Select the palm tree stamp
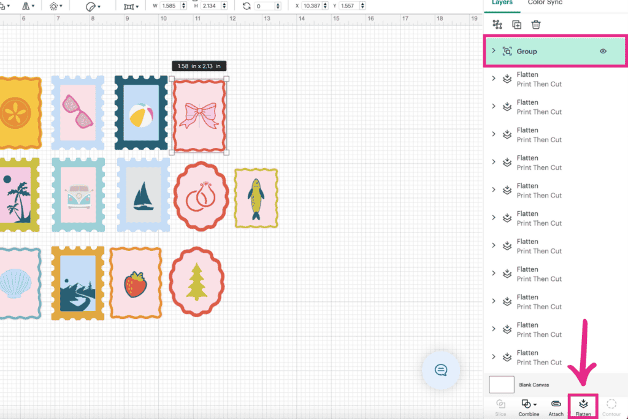This screenshot has width=628, height=419. (x=19, y=194)
